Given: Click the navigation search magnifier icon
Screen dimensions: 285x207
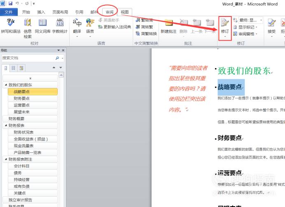Looking at the screenshot, I should 57,58.
